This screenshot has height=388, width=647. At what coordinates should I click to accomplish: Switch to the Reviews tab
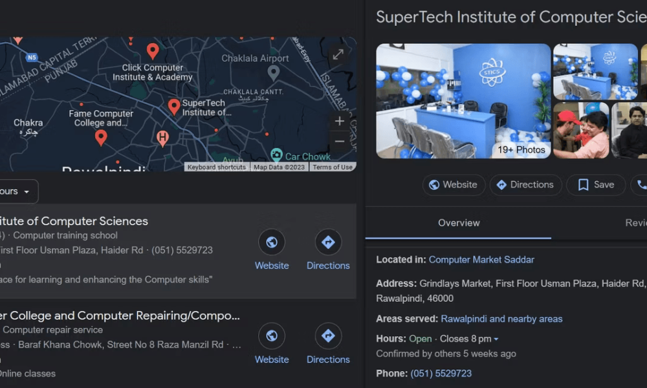pos(636,223)
